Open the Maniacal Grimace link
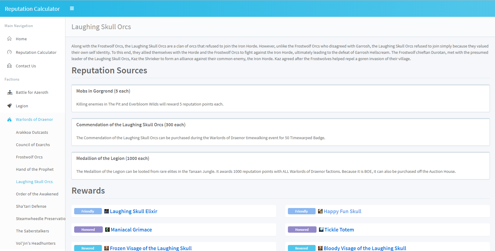495x251 pixels. [131, 230]
